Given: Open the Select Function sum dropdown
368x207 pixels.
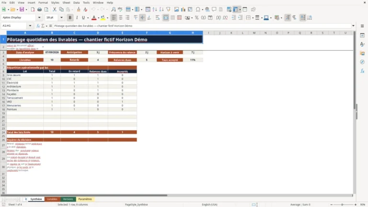Looking at the screenshot, I should pos(46,26).
